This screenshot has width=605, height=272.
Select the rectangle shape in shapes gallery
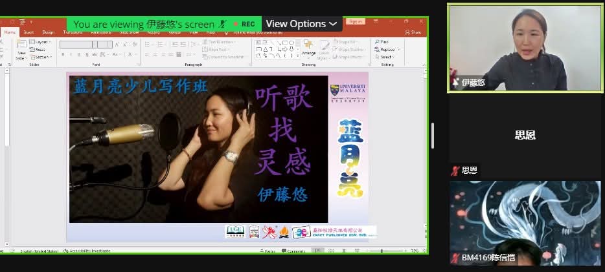[x=285, y=43]
